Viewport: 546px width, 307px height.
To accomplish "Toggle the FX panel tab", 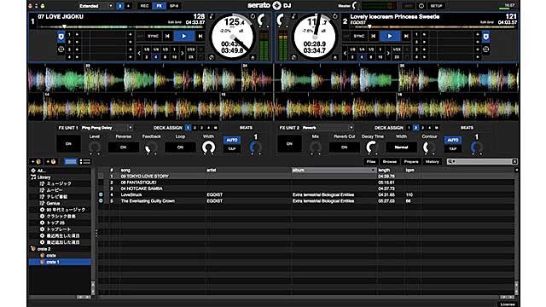I will [x=160, y=6].
